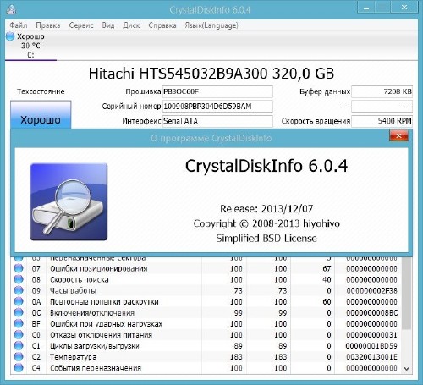Select Включения/отключения attribute text
Image resolution: width=423 pixels, height=385 pixels.
[x=92, y=313]
